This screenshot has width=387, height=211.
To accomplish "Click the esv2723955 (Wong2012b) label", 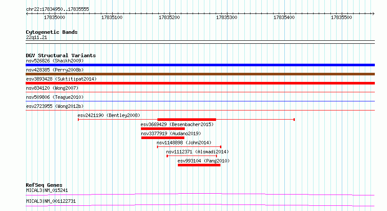I will coord(55,106).
